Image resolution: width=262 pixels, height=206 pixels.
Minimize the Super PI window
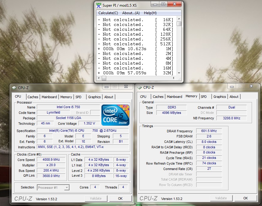(155, 4)
